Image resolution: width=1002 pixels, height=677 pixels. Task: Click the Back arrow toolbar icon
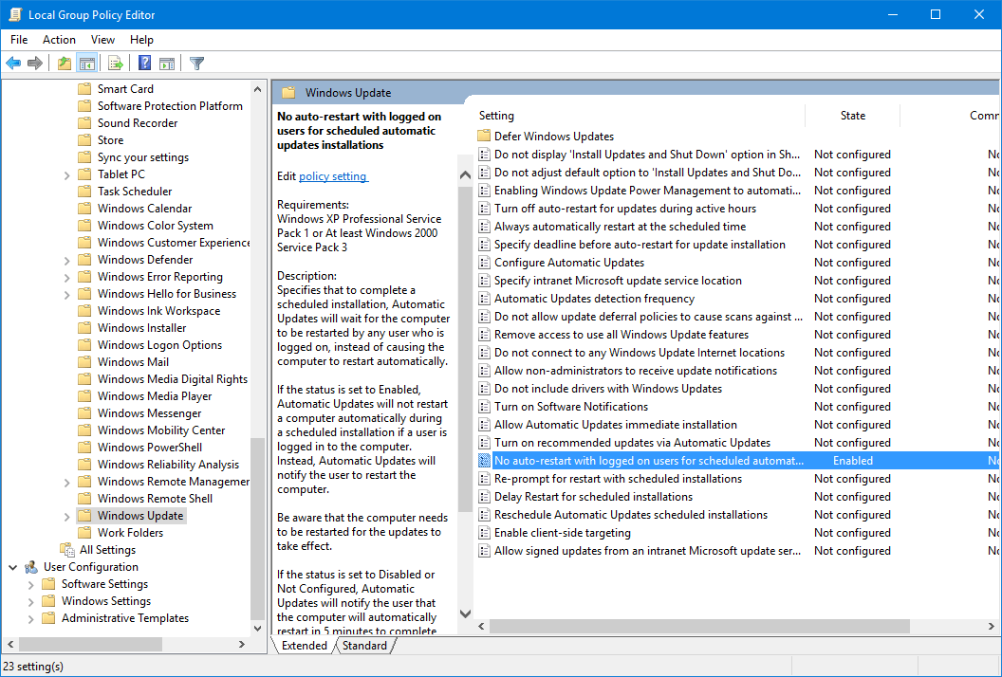point(13,64)
